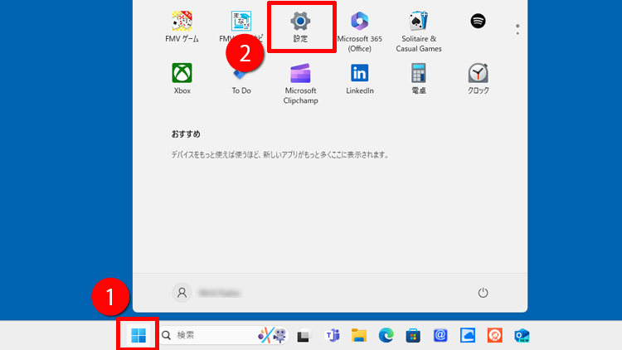Open the power options button
Image resolution: width=622 pixels, height=350 pixels.
pos(483,293)
